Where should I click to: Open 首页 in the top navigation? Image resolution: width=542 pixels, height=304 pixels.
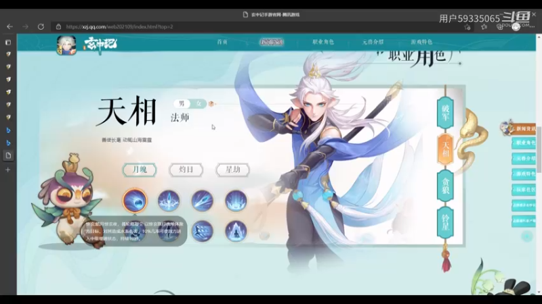click(x=222, y=42)
